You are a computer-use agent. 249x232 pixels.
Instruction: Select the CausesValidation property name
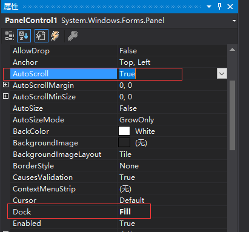(x=42, y=177)
